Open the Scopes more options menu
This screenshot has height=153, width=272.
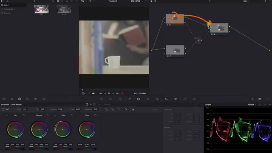point(269,105)
